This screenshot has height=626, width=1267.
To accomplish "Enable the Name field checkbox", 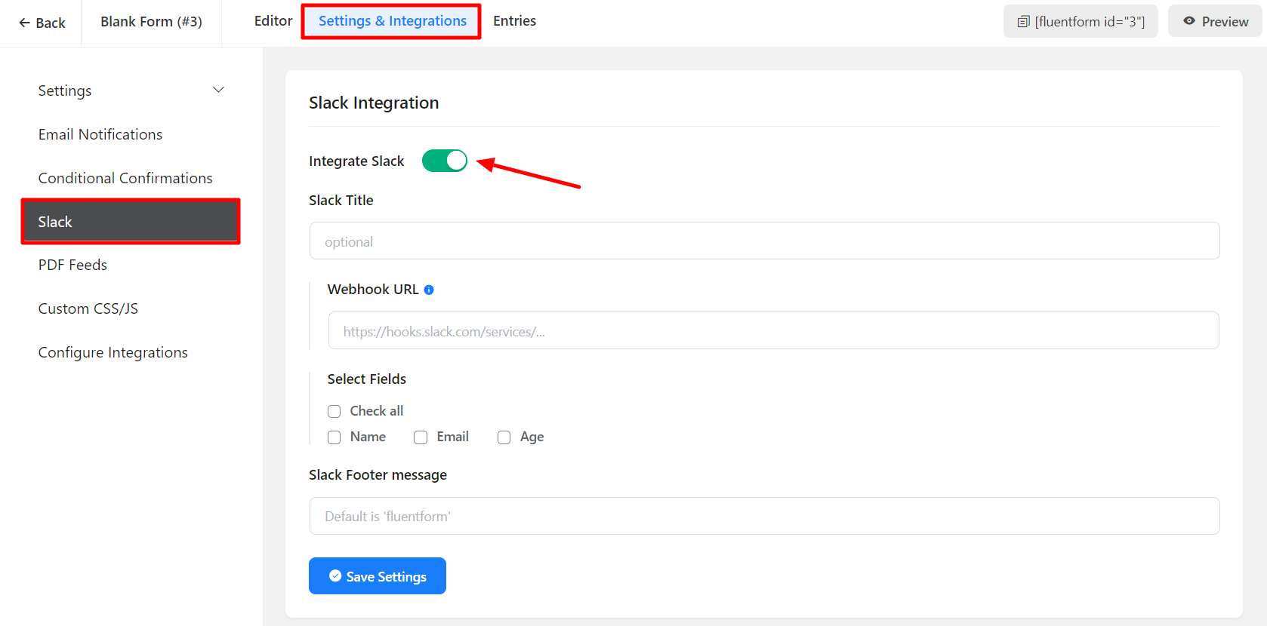I will 334,437.
